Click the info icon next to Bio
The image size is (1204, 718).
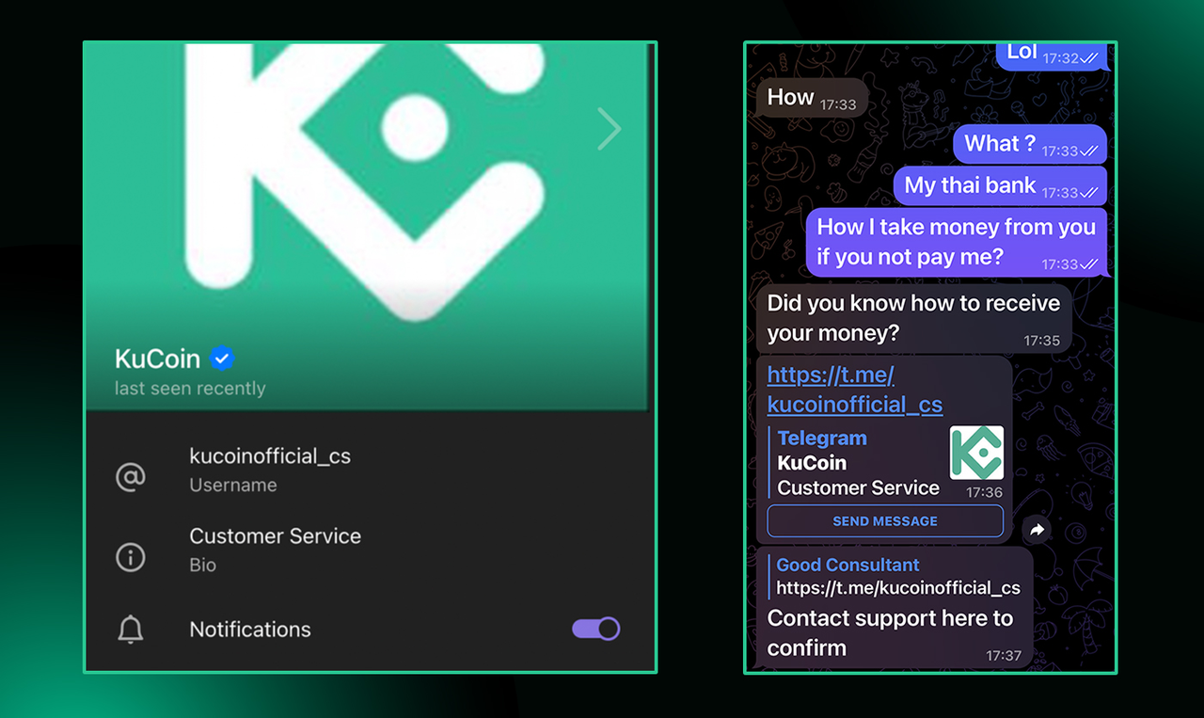click(x=131, y=557)
